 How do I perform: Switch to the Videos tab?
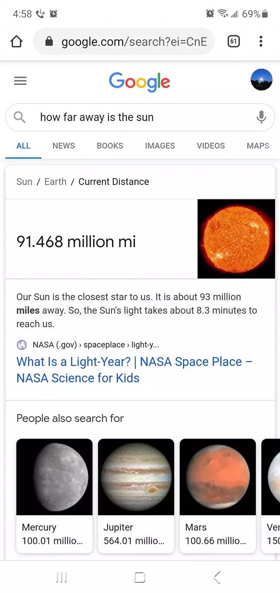(x=210, y=146)
